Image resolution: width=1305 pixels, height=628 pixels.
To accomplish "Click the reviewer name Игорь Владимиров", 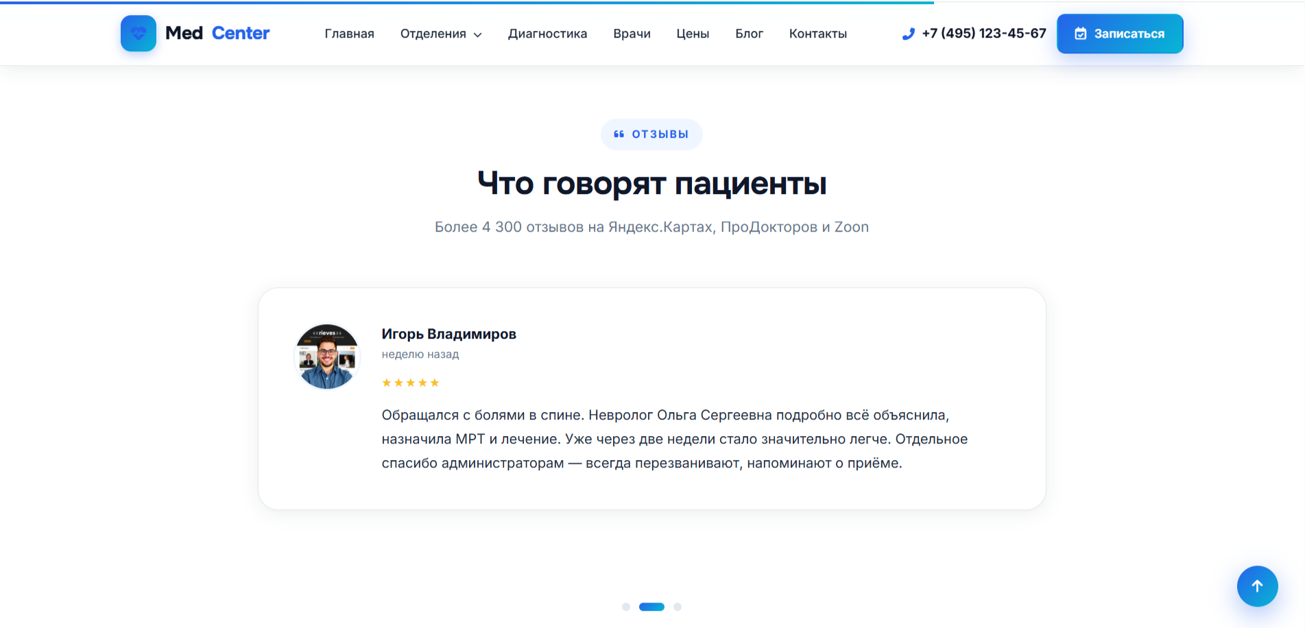I will [448, 334].
